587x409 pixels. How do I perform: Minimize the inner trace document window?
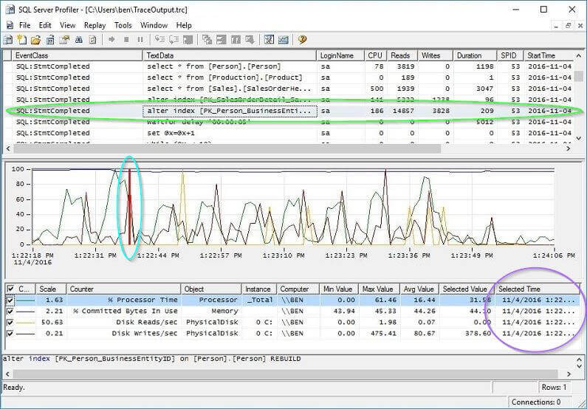coord(556,25)
